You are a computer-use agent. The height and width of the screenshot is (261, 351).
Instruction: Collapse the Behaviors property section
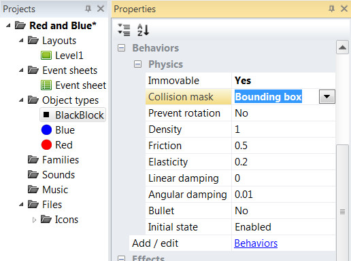121,48
